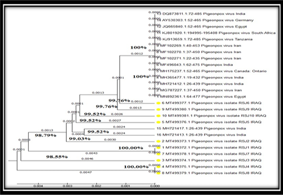
Task: Click the 0.002 scale axis tick label
Action: (x=97, y=186)
